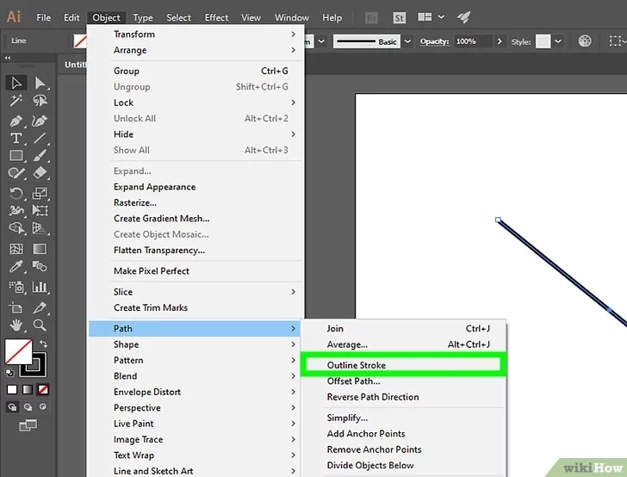Expand the Envelope Distort submenu

(196, 392)
